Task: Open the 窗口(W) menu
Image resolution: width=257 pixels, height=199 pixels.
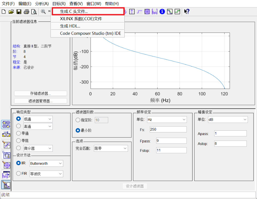Action: tap(94, 4)
